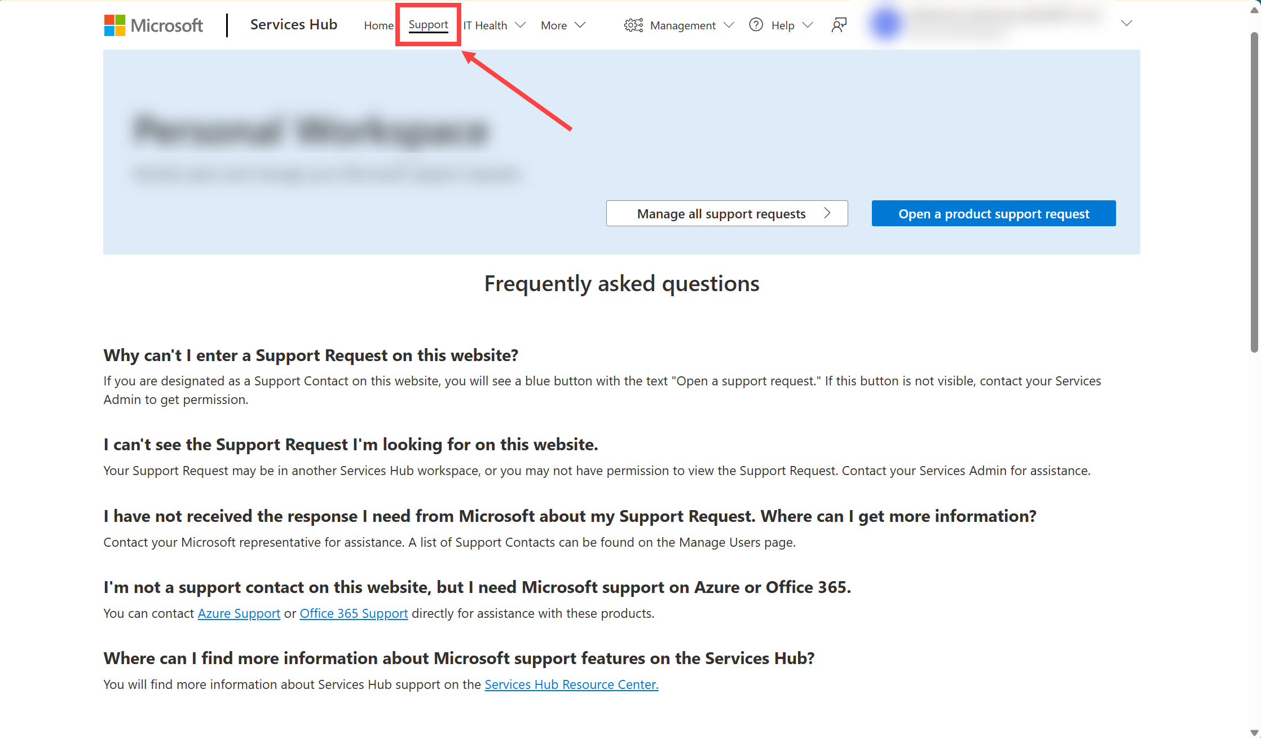The width and height of the screenshot is (1261, 738).
Task: Click the Help circle icon
Action: (755, 25)
